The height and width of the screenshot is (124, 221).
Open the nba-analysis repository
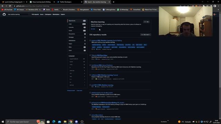coord(97,115)
